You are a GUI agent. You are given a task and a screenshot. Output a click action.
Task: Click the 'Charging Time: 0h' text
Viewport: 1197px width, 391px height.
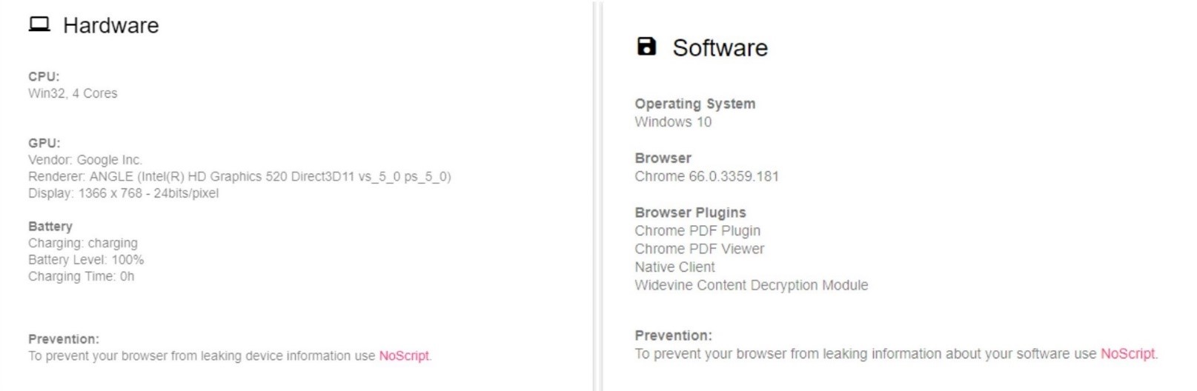[x=82, y=276]
